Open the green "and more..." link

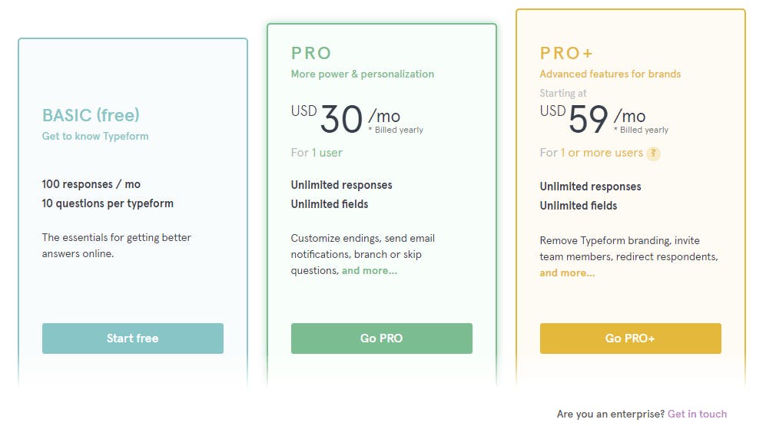370,270
